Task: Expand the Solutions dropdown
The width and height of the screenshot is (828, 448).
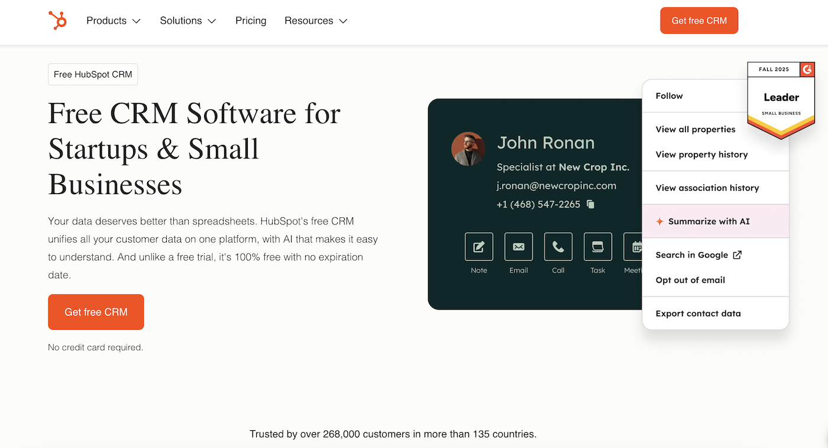Action: [187, 20]
